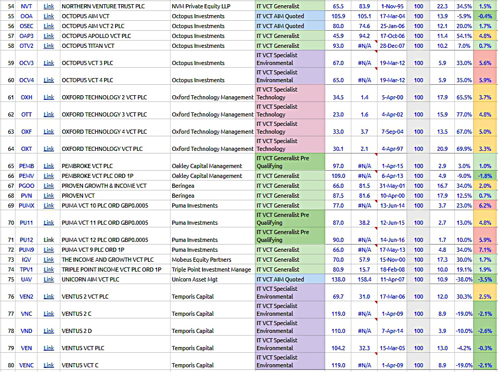Screen dimensions: 498x372
Task: Select ticker cell PEMV
Action: [x=27, y=176]
